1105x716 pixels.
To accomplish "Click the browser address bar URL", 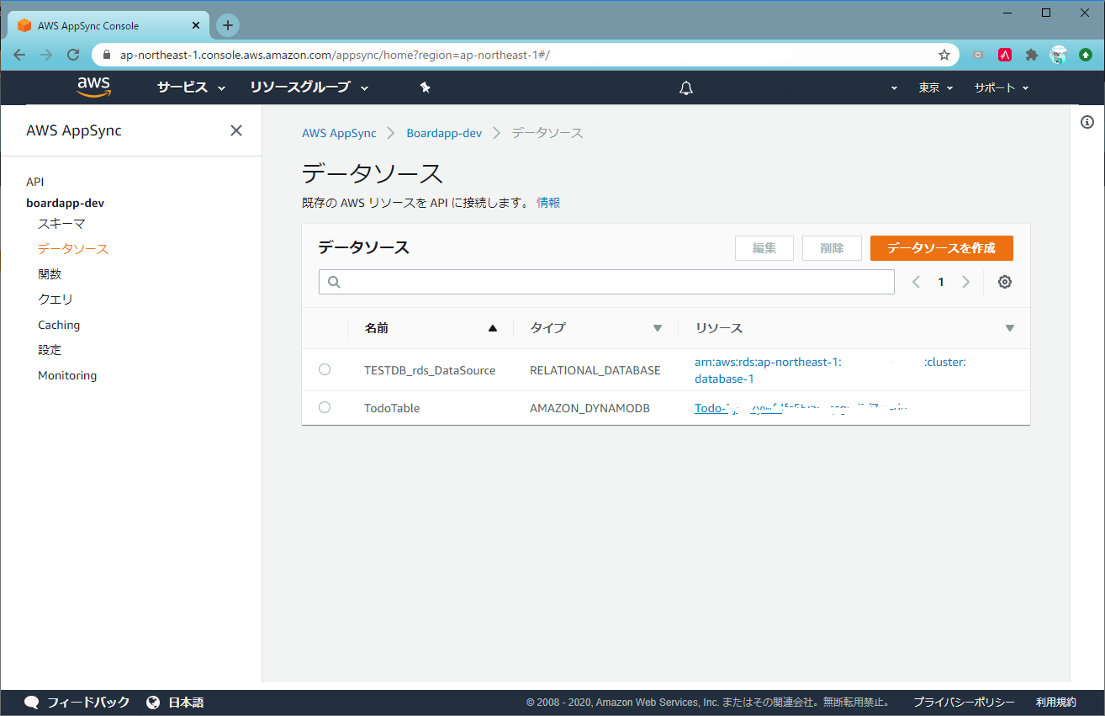I will tap(335, 55).
